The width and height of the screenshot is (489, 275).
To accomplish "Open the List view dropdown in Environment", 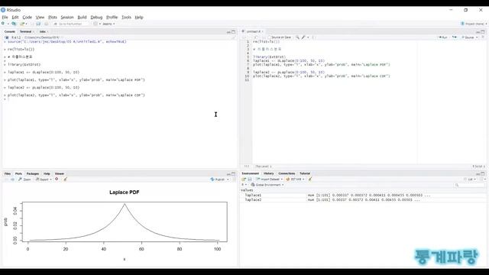I will click(x=471, y=180).
